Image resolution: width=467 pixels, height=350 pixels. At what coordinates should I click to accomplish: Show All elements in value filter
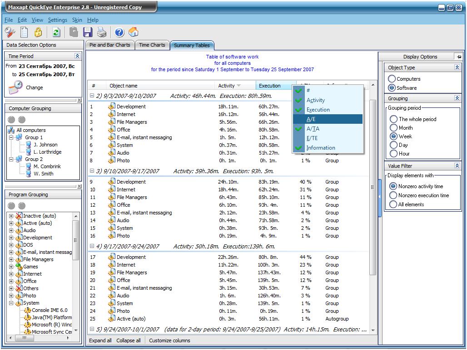pyautogui.click(x=407, y=204)
